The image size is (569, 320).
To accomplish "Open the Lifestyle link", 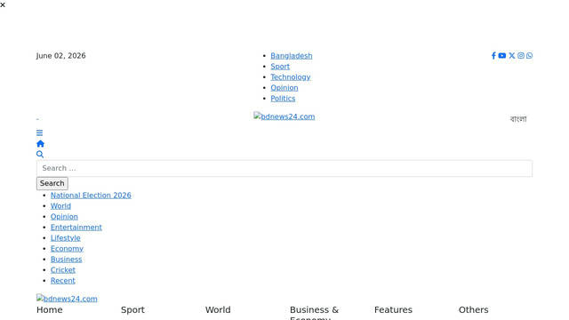I will (x=65, y=238).
